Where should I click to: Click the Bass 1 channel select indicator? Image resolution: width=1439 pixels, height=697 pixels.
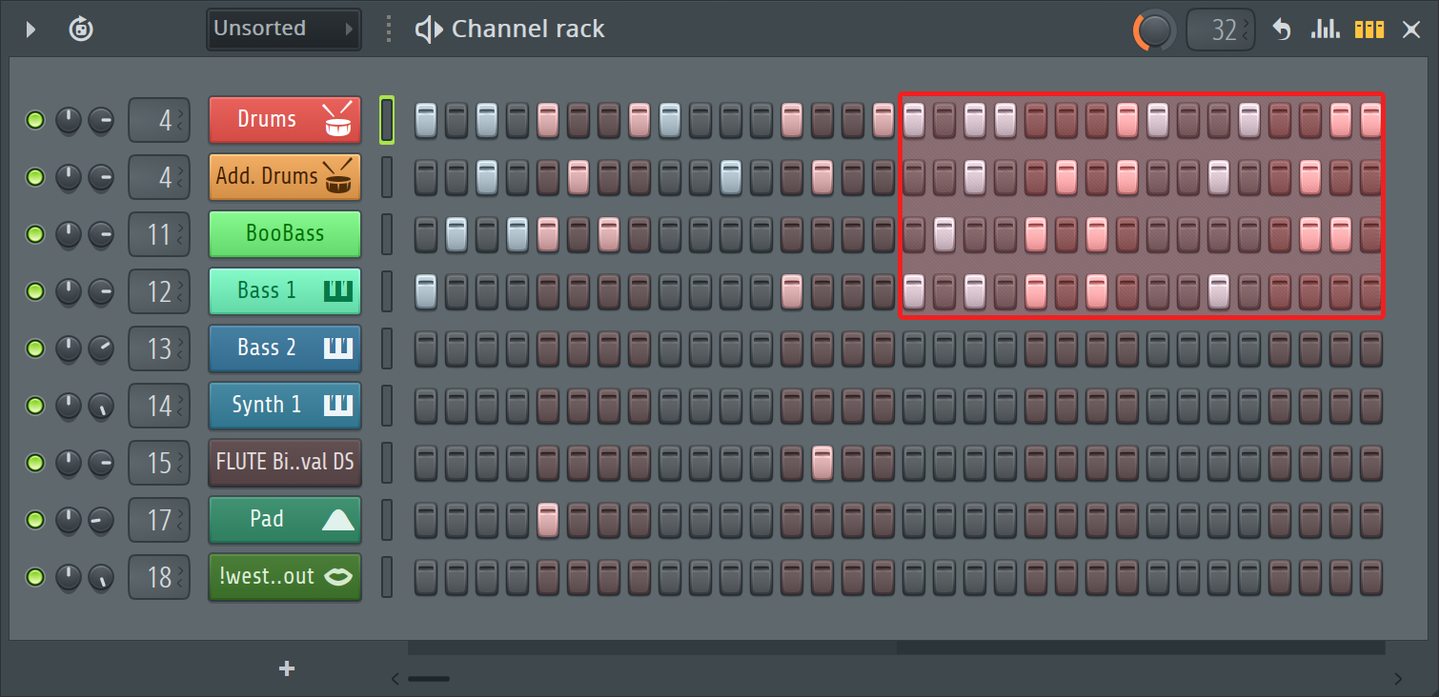(387, 291)
